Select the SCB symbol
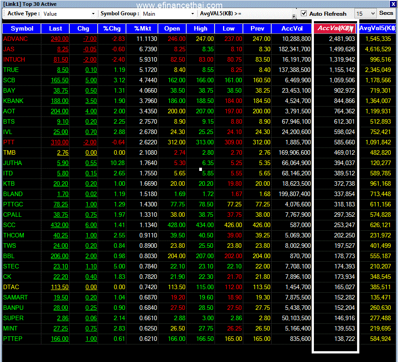The image size is (398, 362). pyautogui.click(x=9, y=80)
